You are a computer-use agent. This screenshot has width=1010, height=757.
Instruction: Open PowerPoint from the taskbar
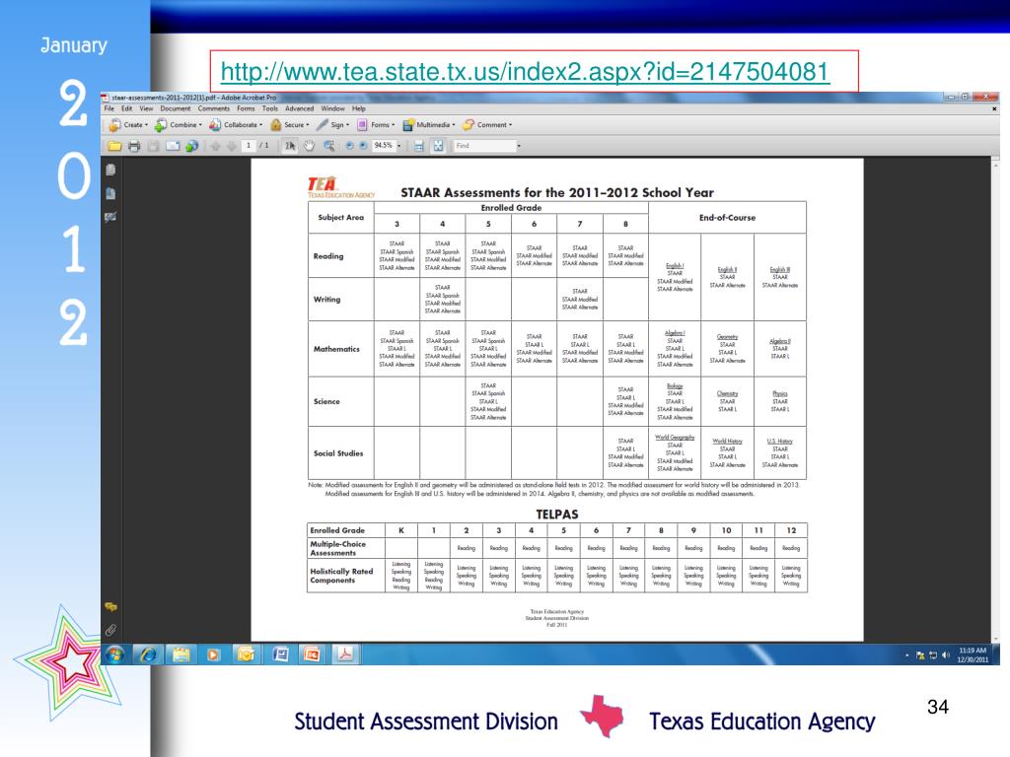click(x=313, y=654)
